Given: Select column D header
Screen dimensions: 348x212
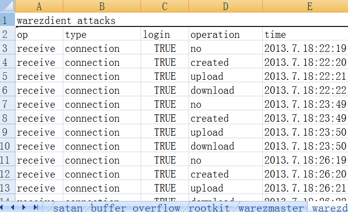Looking at the screenshot, I should (225, 6).
